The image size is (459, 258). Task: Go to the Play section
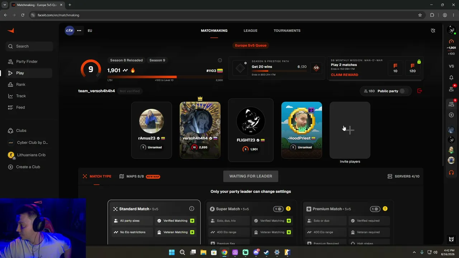(29, 73)
